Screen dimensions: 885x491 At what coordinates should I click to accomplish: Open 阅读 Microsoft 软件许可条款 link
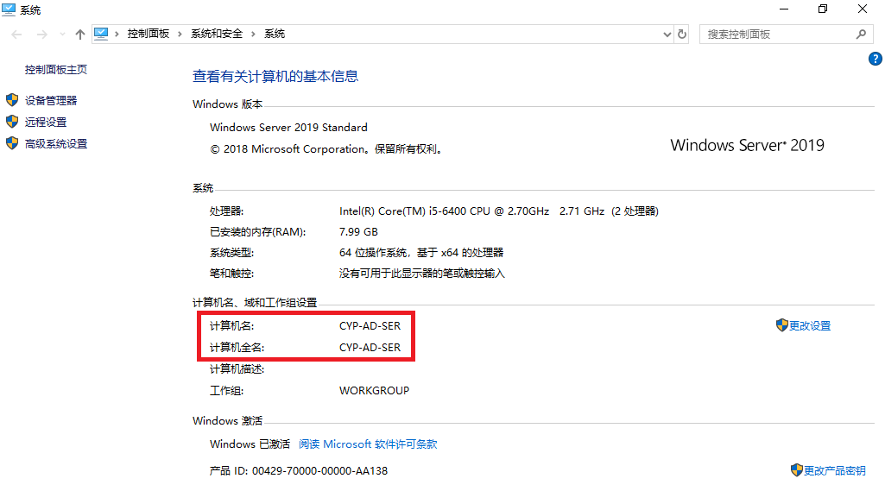tap(368, 444)
